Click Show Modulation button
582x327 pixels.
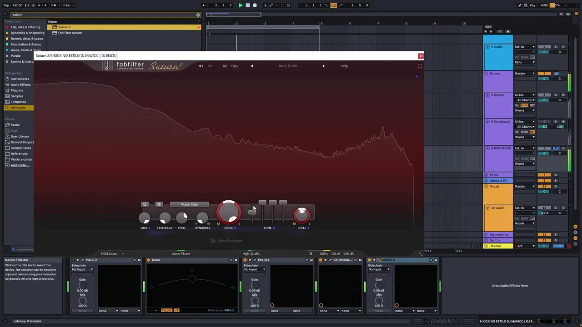point(226,241)
